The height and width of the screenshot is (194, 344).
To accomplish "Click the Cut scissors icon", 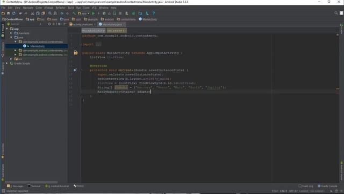I will [32, 13].
